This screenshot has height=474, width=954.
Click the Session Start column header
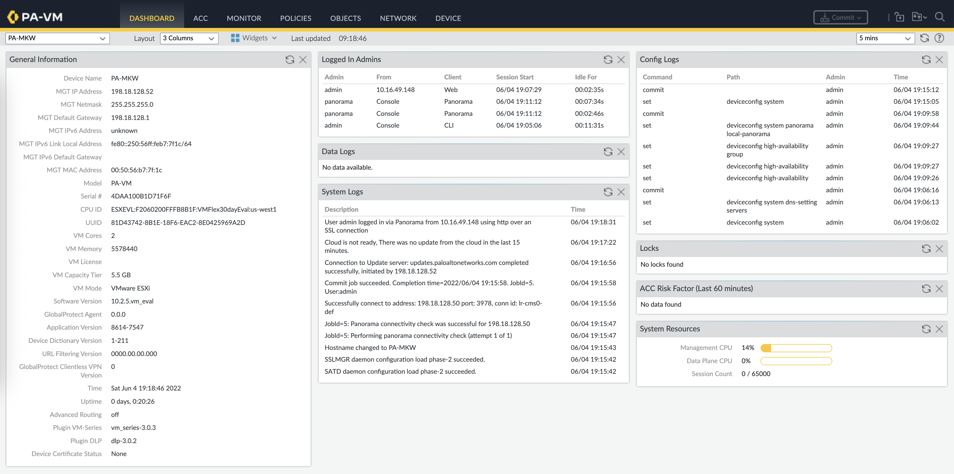pos(514,77)
